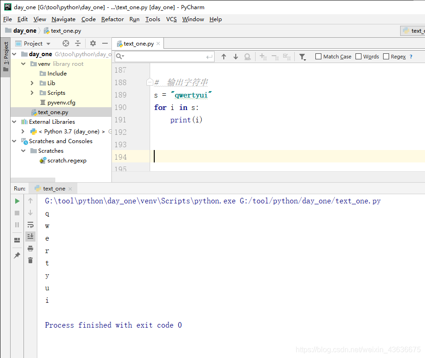Collapse External Libraries node
The width and height of the screenshot is (425, 358).
tap(14, 122)
